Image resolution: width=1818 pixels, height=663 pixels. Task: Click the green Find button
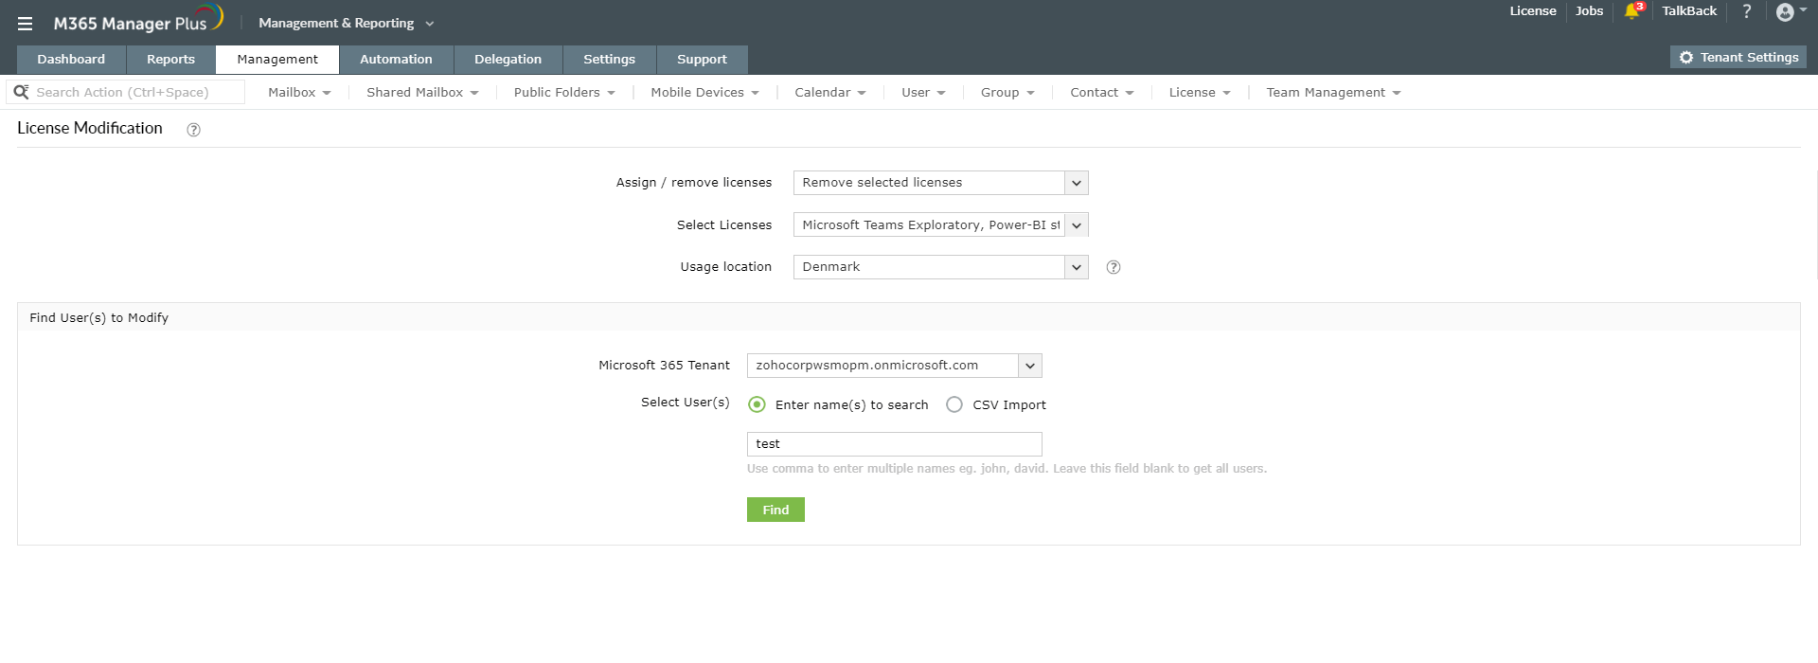[x=775, y=510]
